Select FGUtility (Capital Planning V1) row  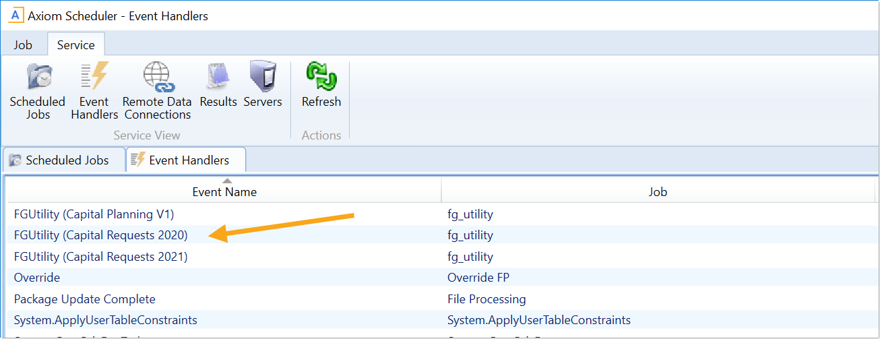[x=94, y=214]
